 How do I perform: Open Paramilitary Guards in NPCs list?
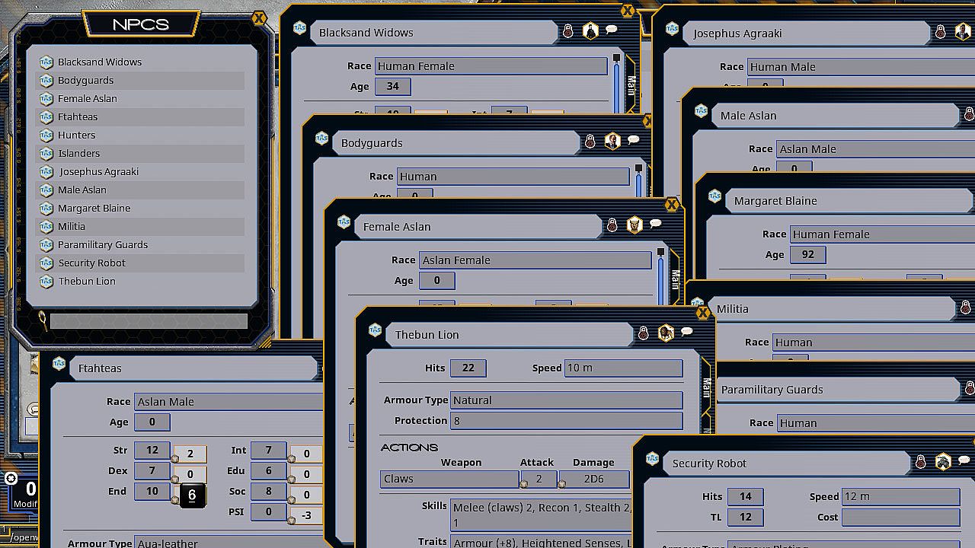click(103, 244)
